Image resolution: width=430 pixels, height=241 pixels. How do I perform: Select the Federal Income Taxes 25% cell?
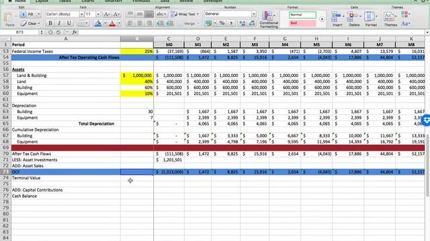click(x=137, y=51)
